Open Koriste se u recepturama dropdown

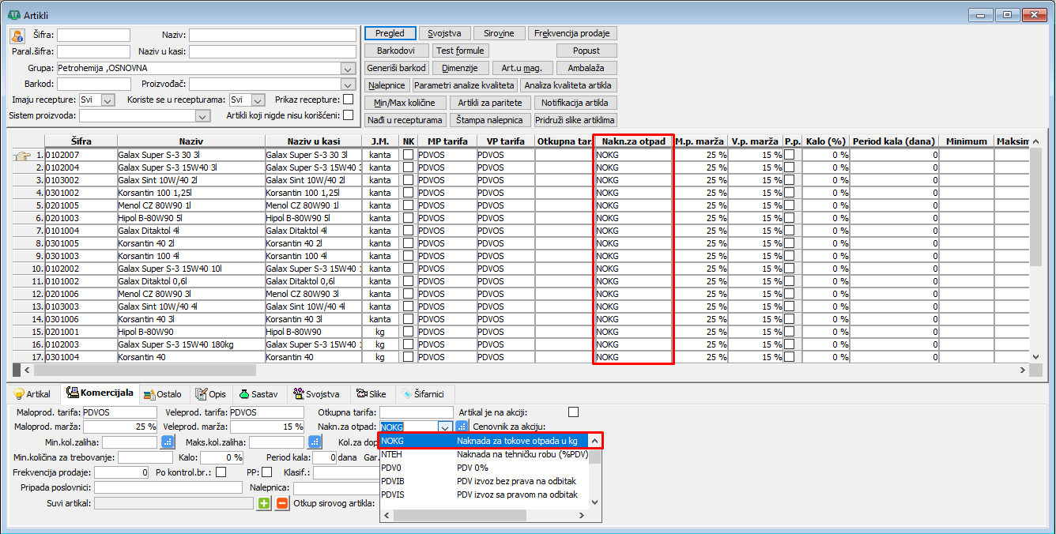pos(257,100)
